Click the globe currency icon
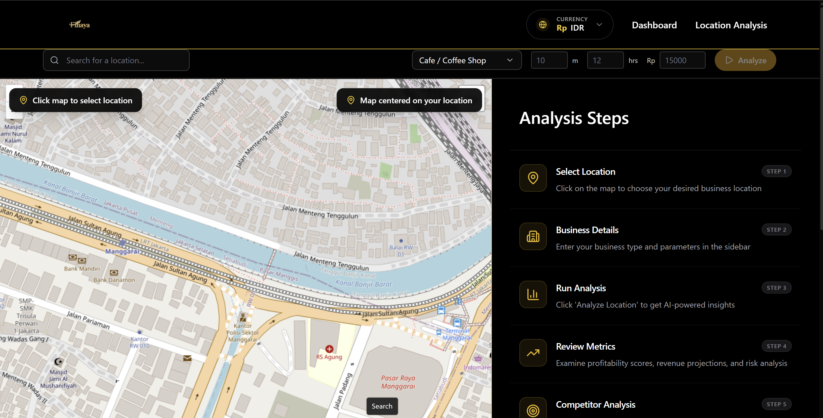The width and height of the screenshot is (823, 418). tap(543, 25)
